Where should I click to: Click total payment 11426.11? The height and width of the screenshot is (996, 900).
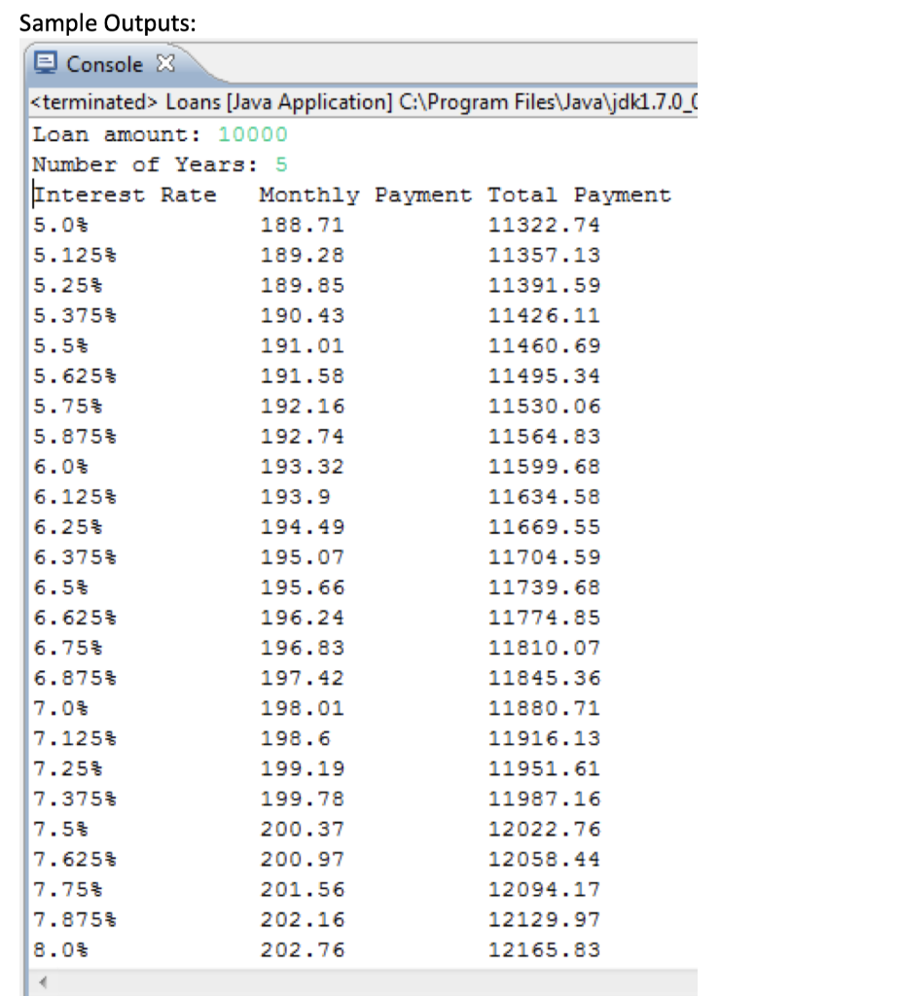pyautogui.click(x=544, y=316)
